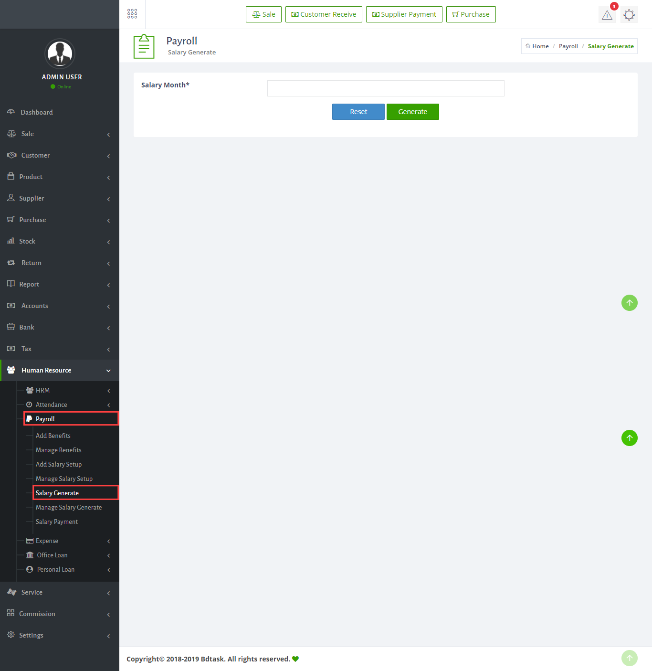The width and height of the screenshot is (652, 671).
Task: Select Add Salary Setup menu item
Action: tap(59, 464)
